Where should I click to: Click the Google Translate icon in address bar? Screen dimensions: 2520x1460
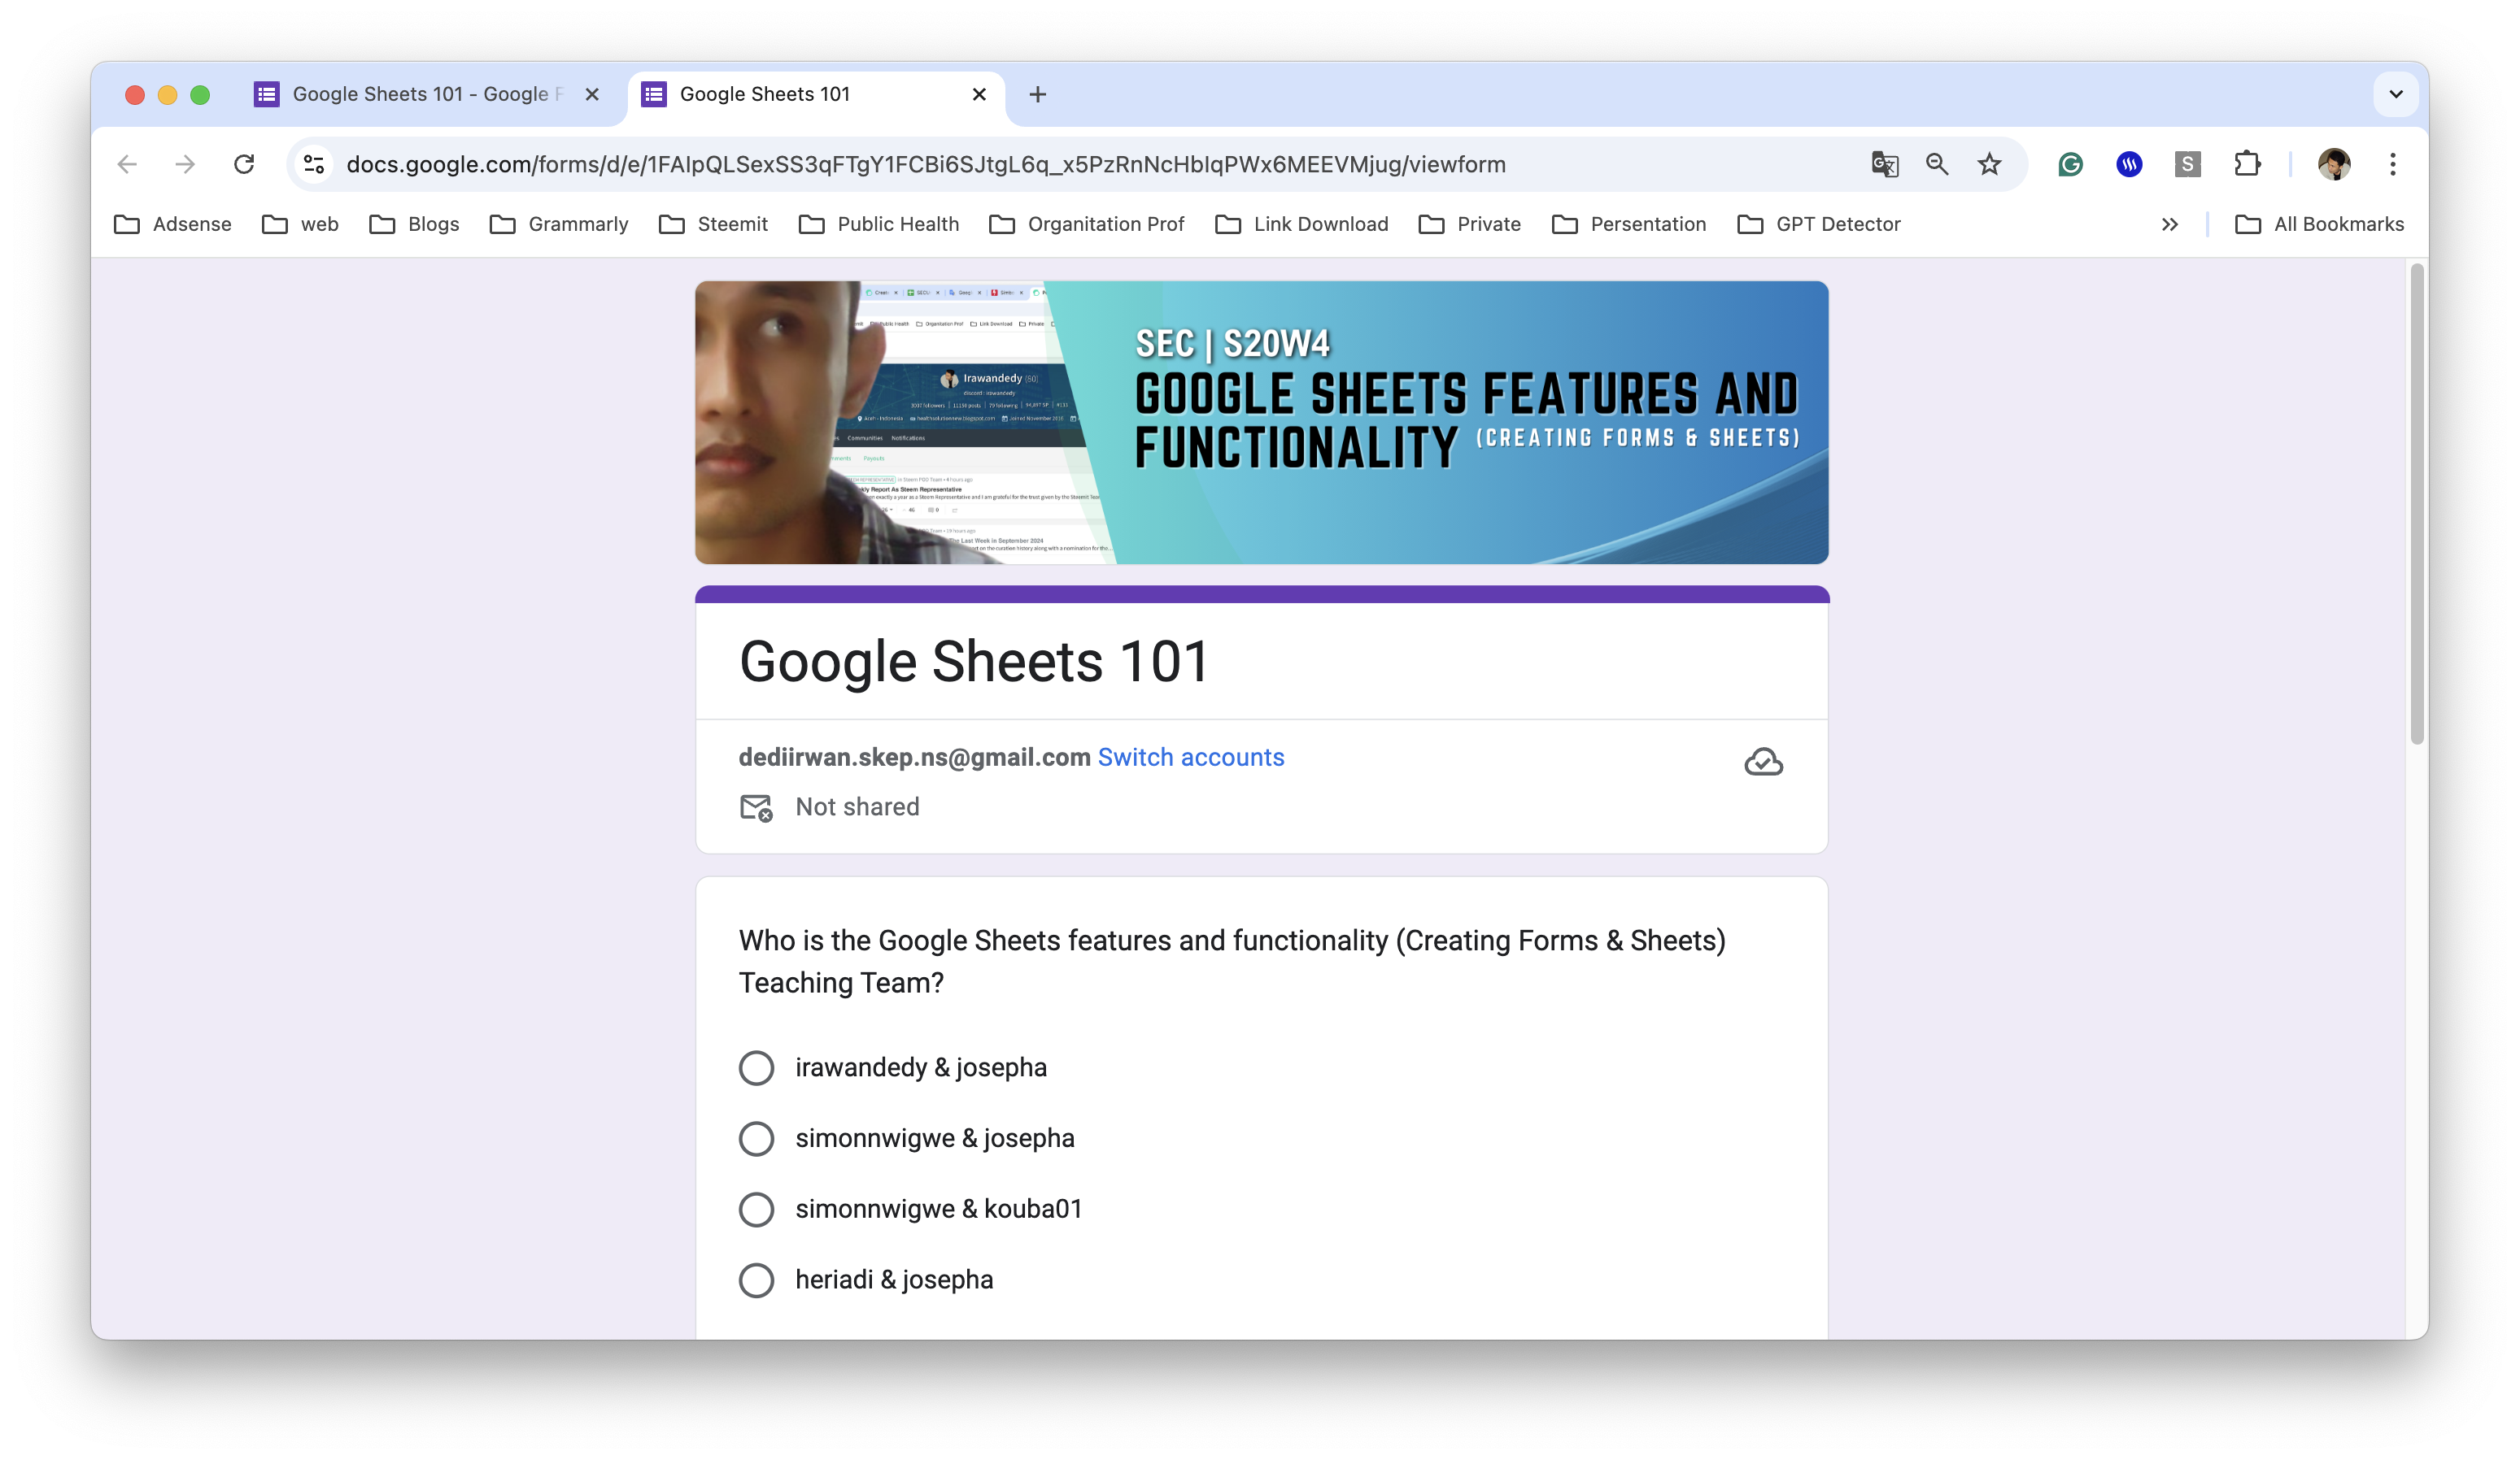click(x=1884, y=164)
